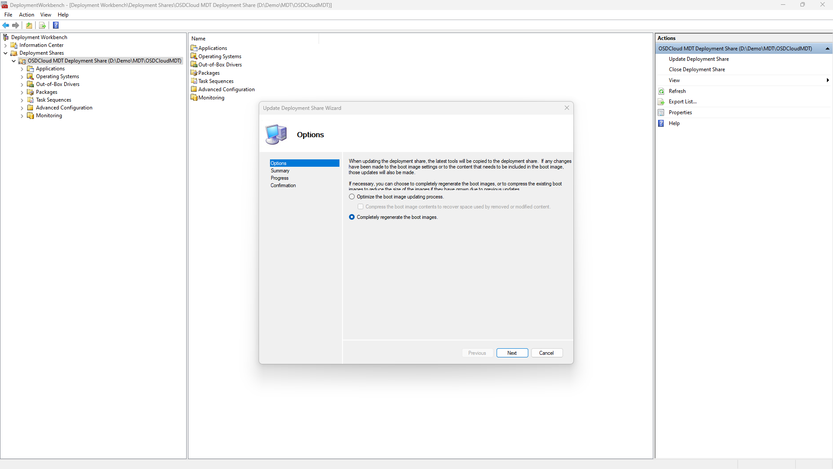Expand the Information Center tree node
Image resolution: width=833 pixels, height=469 pixels.
tap(5, 46)
